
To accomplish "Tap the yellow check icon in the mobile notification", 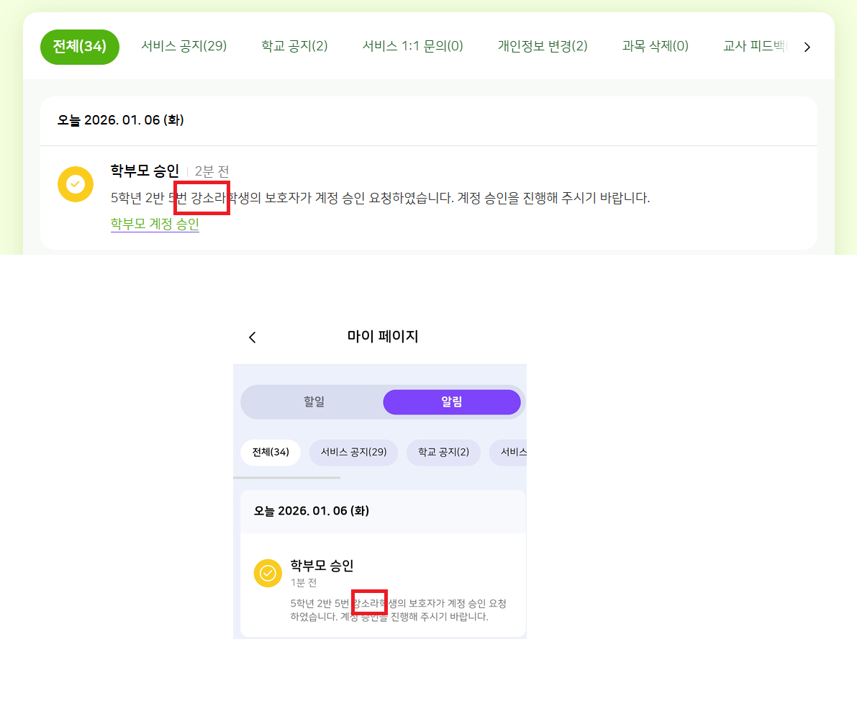I will (268, 573).
